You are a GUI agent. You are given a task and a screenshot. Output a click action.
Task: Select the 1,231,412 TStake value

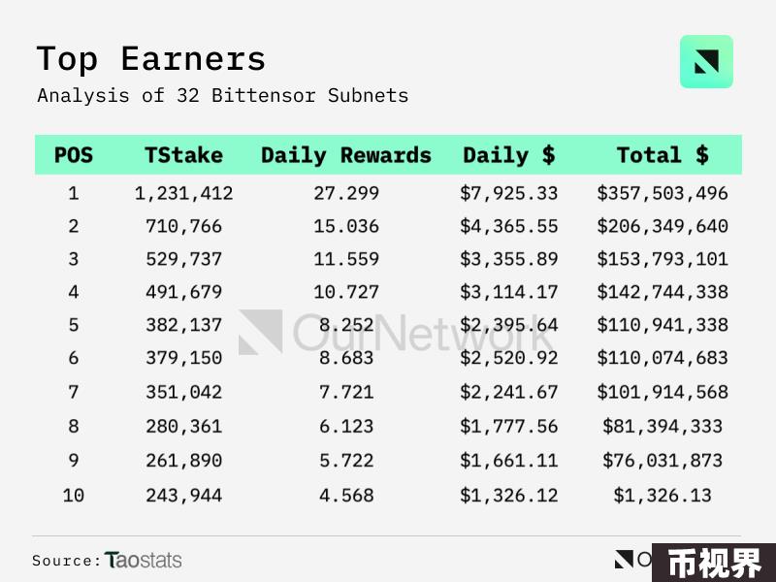click(x=183, y=193)
